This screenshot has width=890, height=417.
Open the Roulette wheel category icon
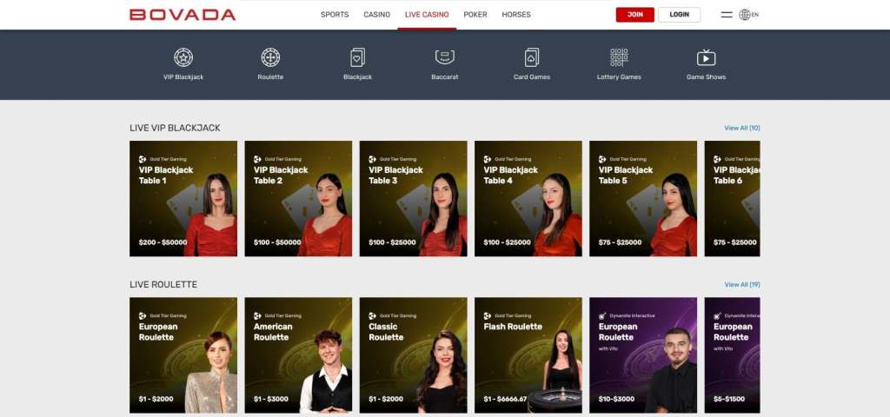[270, 57]
